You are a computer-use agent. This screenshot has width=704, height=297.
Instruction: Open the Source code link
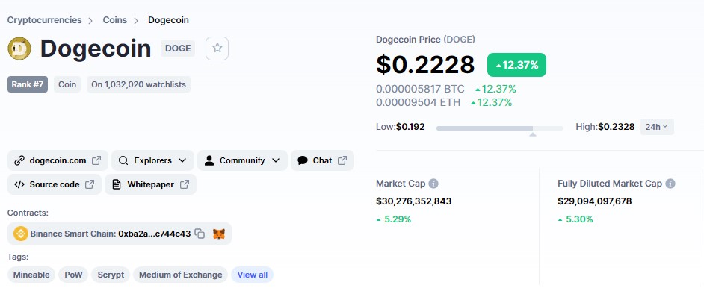55,184
